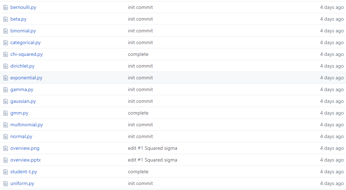Viewport: 346px width, 190px height.
Task: Open 'init commit' message for bernoulli.py
Action: [x=140, y=7]
